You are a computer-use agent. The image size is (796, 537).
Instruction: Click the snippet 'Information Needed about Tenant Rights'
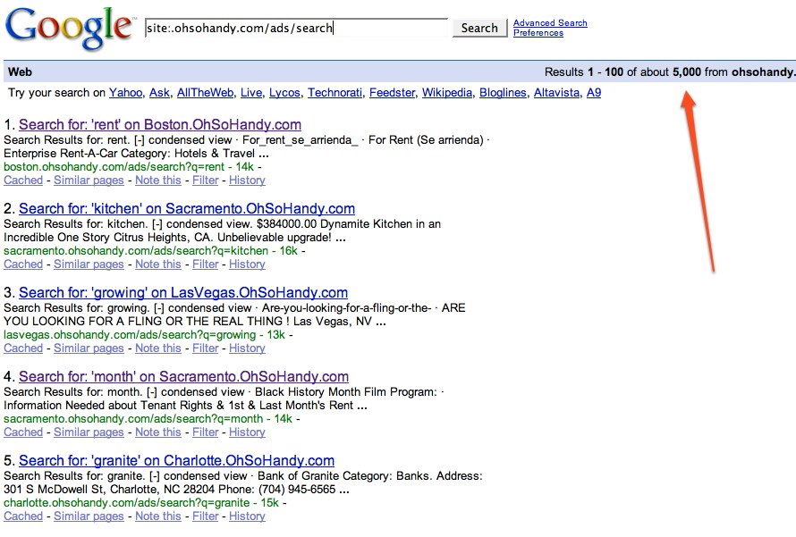(107, 406)
